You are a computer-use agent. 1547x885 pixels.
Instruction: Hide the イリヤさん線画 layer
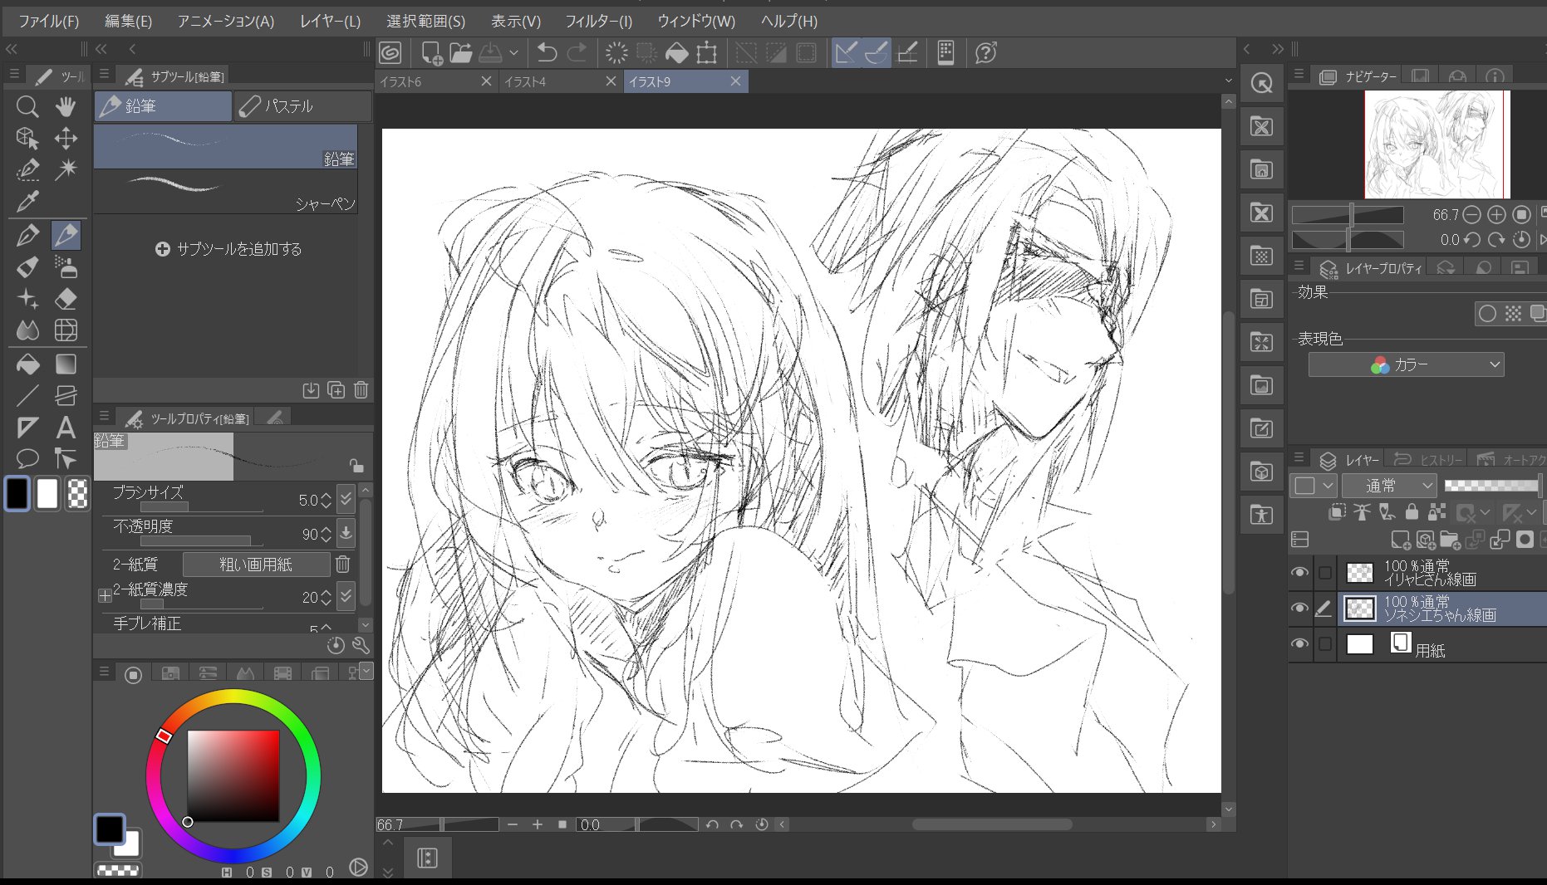pos(1299,572)
